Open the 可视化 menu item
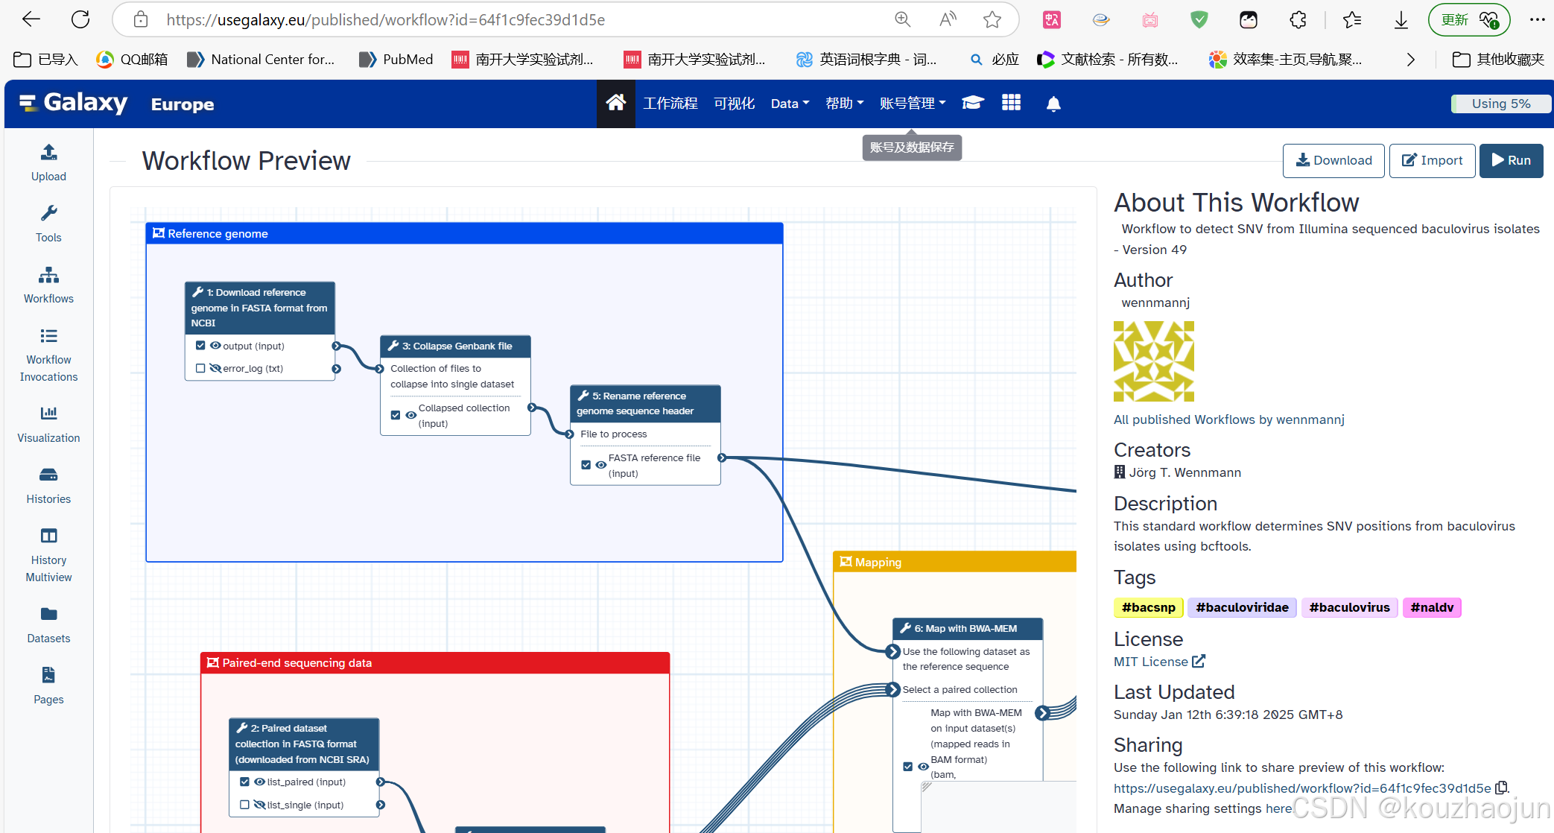The height and width of the screenshot is (833, 1554). click(734, 104)
